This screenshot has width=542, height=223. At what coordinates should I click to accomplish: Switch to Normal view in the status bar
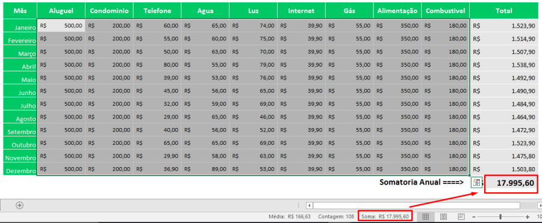click(x=426, y=217)
